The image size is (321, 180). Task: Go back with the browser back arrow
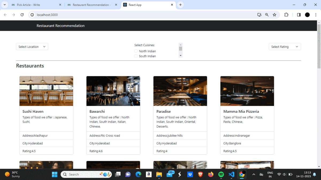(5, 15)
